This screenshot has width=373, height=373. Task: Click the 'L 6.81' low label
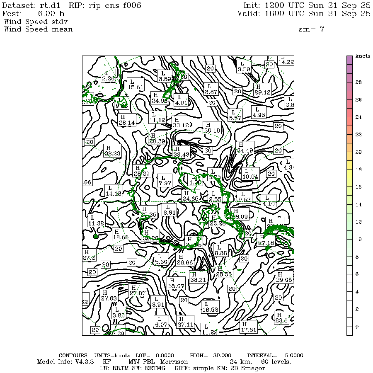tap(169, 210)
